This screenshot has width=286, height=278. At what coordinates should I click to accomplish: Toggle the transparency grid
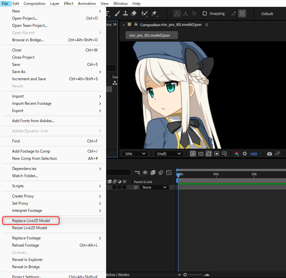pos(201,154)
